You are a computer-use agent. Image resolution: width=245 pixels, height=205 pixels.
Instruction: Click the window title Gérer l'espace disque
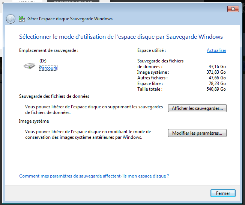point(70,19)
